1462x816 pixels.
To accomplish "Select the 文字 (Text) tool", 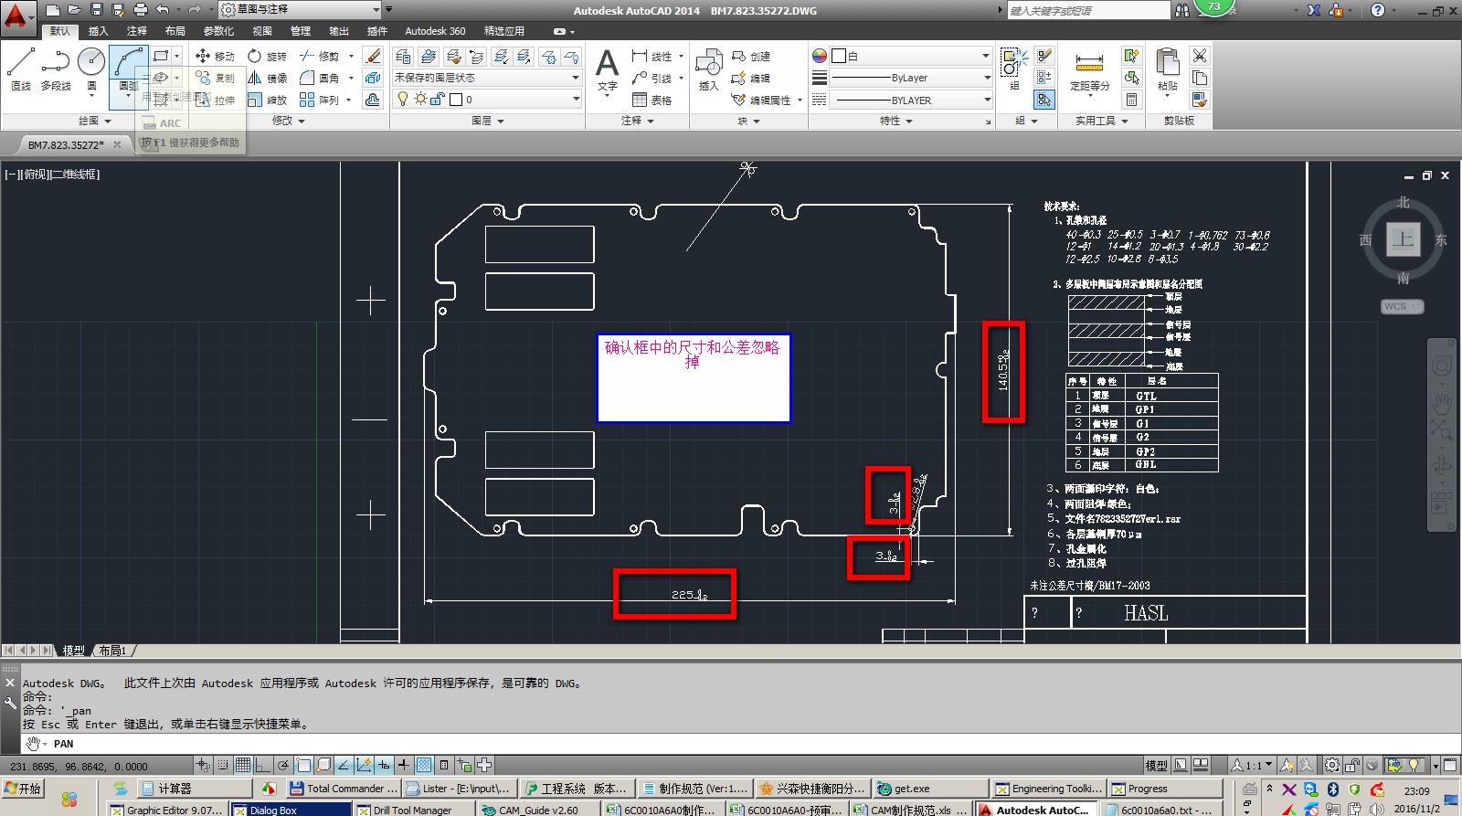I will coord(607,69).
